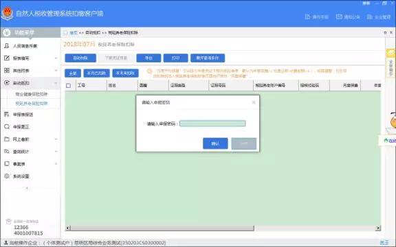Expand the 网上缴款 menu arrow
396x247 pixels.
[x=56, y=139]
